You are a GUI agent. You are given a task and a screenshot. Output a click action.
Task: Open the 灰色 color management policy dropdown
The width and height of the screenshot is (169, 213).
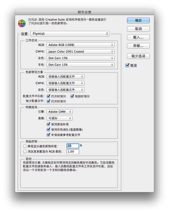coord(65,90)
